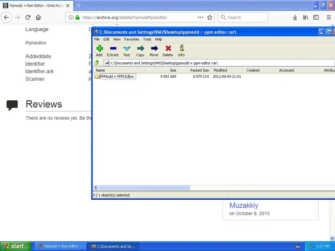The height and width of the screenshot is (251, 335).
Task: Go back in the Firefox browser
Action: [x=7, y=17]
